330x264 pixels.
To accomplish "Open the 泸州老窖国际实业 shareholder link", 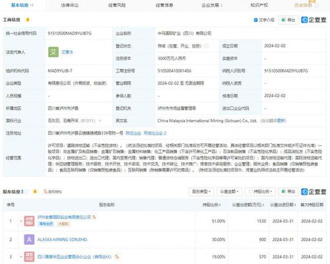I will coord(64,217).
